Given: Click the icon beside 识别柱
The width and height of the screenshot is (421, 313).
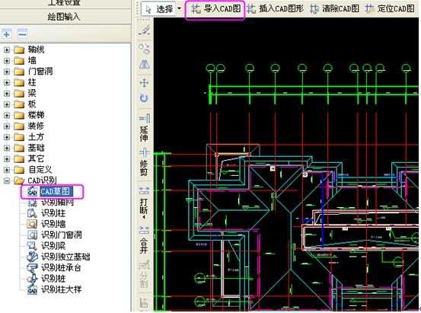Looking at the screenshot, I should click(x=32, y=213).
